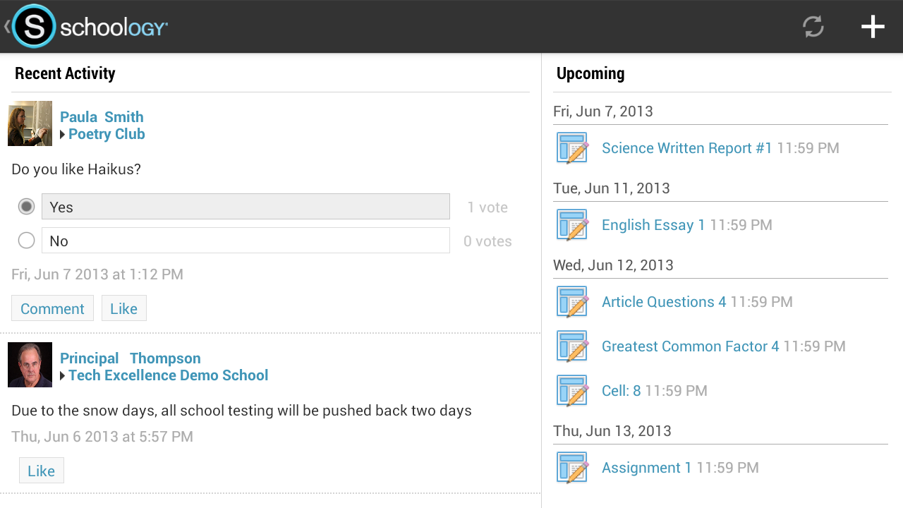The width and height of the screenshot is (903, 508).
Task: Click Principal Thompson's profile picture
Action: [x=30, y=365]
